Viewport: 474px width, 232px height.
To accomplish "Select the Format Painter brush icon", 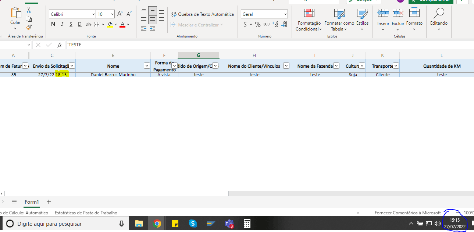I will (29, 27).
